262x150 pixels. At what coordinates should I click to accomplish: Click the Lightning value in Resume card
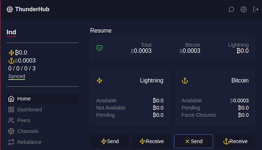(x=243, y=51)
